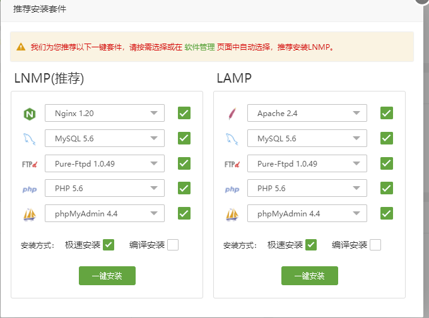Click the Nginx logo icon in LNMP
The height and width of the screenshot is (318, 429).
[30, 114]
